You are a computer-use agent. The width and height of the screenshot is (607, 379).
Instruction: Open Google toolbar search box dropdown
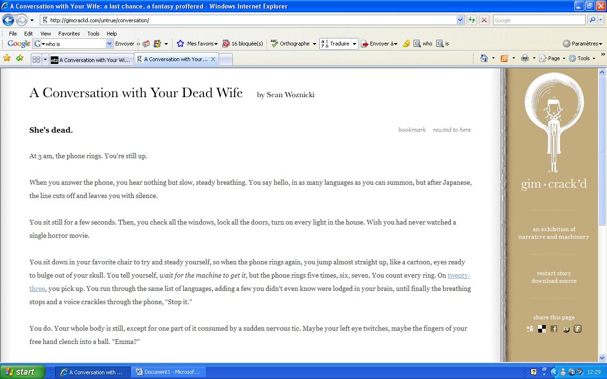(x=109, y=44)
